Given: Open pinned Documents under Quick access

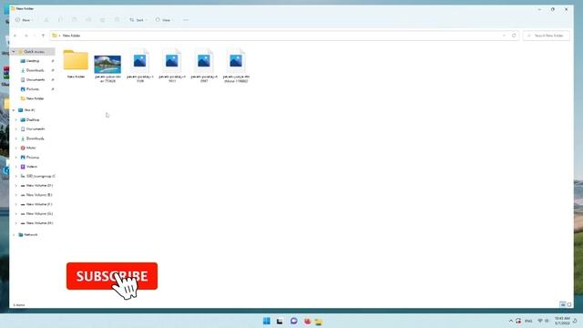Looking at the screenshot, I should (36, 79).
